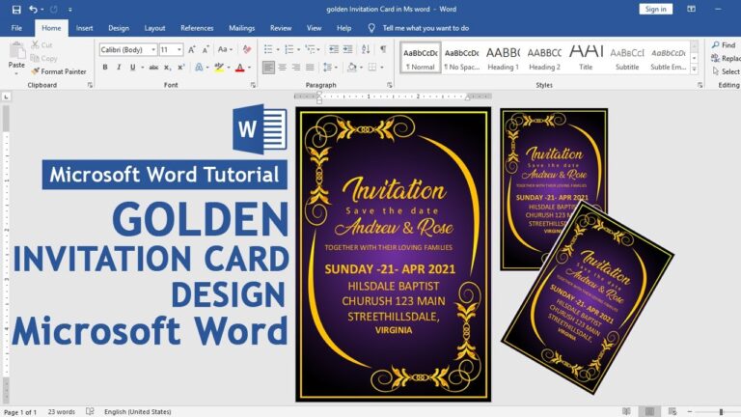Toggle Bold formatting

pos(105,68)
